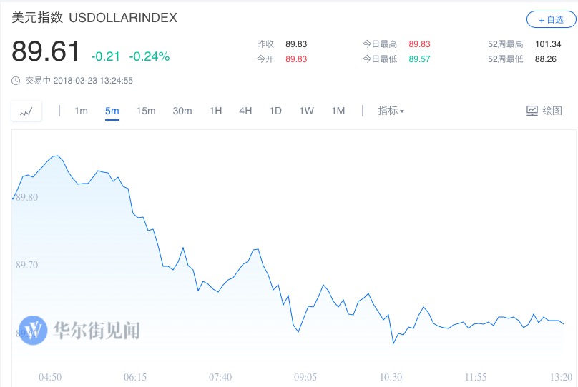The image size is (578, 387).
Task: Click the 89.61 current price
Action: click(46, 52)
